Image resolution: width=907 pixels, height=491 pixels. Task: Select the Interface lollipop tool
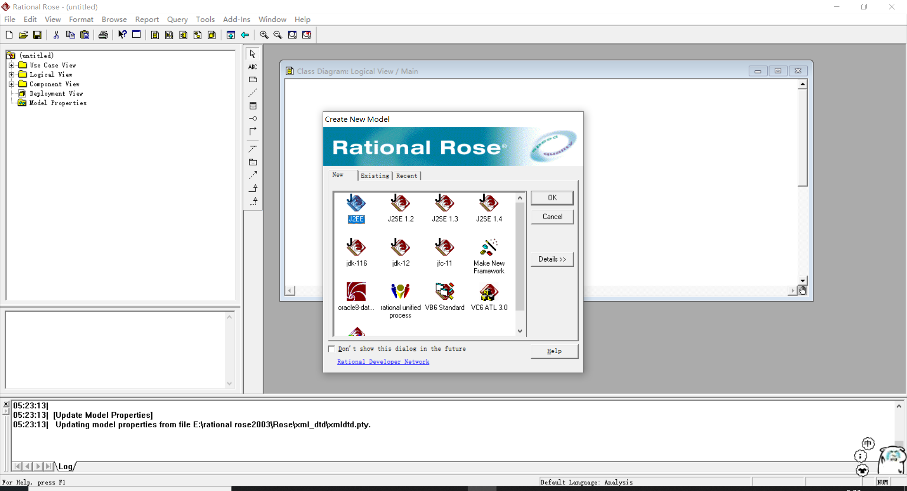[x=253, y=119]
